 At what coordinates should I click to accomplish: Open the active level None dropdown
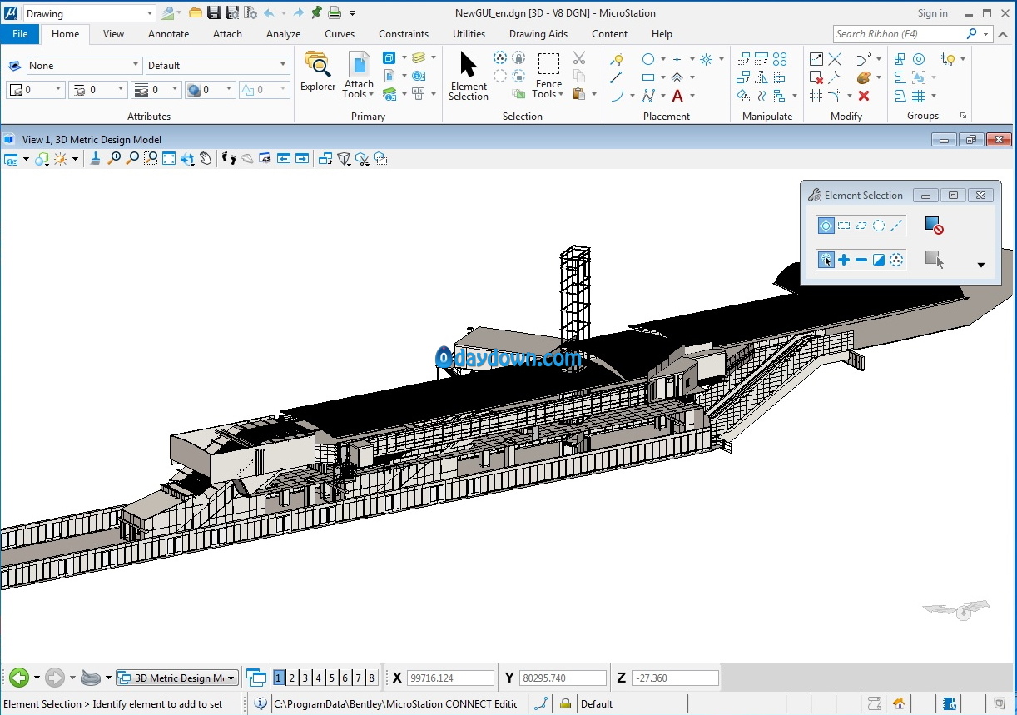[136, 65]
